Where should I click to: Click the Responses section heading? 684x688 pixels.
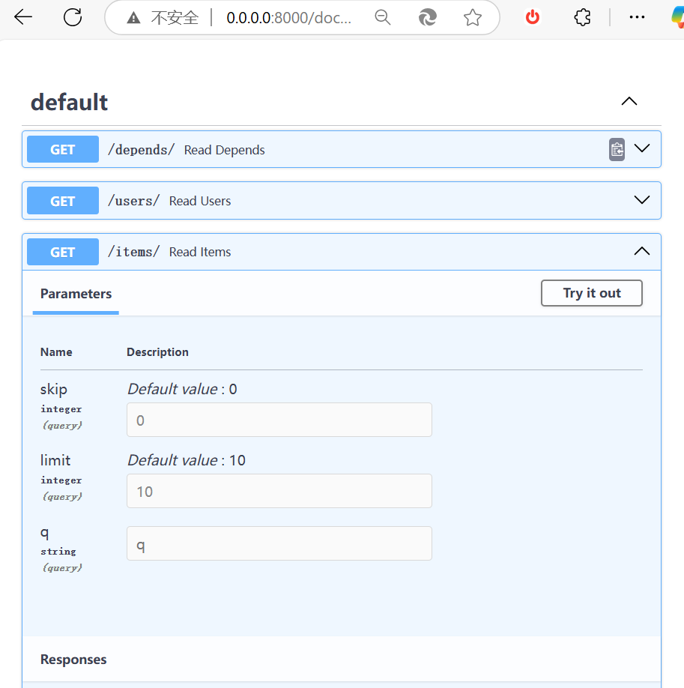[73, 660]
